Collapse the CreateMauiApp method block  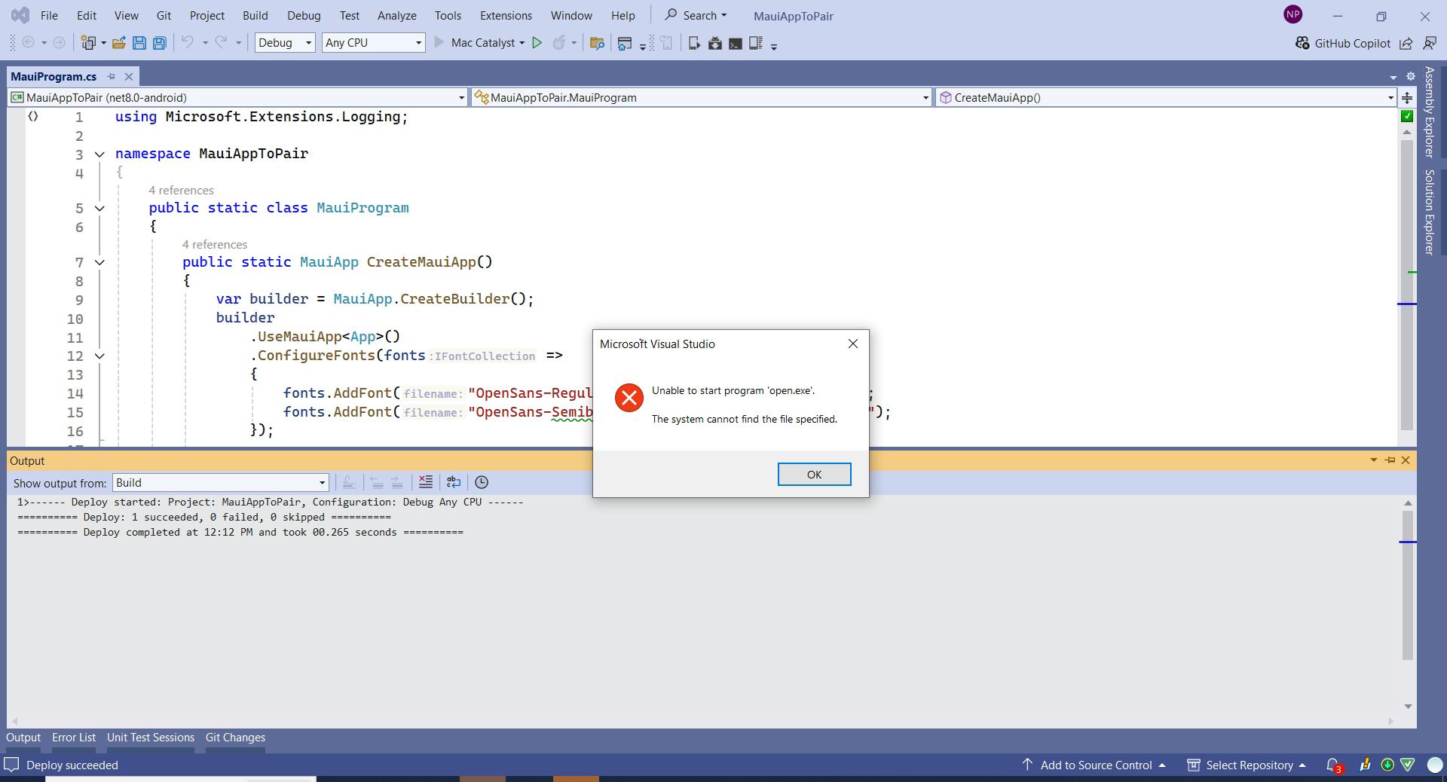[x=99, y=262]
